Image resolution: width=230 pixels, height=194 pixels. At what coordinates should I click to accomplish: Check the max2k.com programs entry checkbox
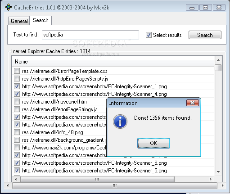(17, 147)
